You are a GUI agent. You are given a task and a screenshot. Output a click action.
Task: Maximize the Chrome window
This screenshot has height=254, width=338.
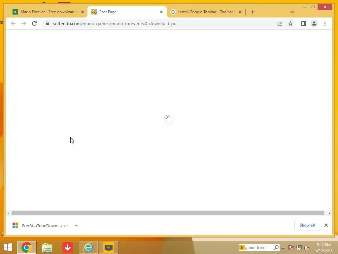313,7
